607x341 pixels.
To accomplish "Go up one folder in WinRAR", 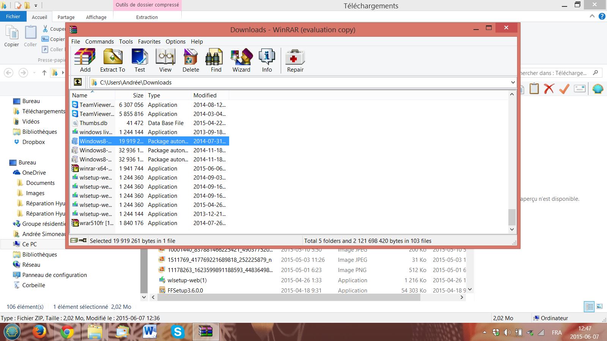I will 78,82.
